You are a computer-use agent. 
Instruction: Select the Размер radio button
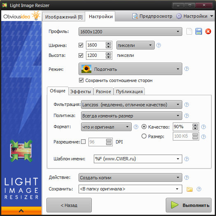coord(144,136)
